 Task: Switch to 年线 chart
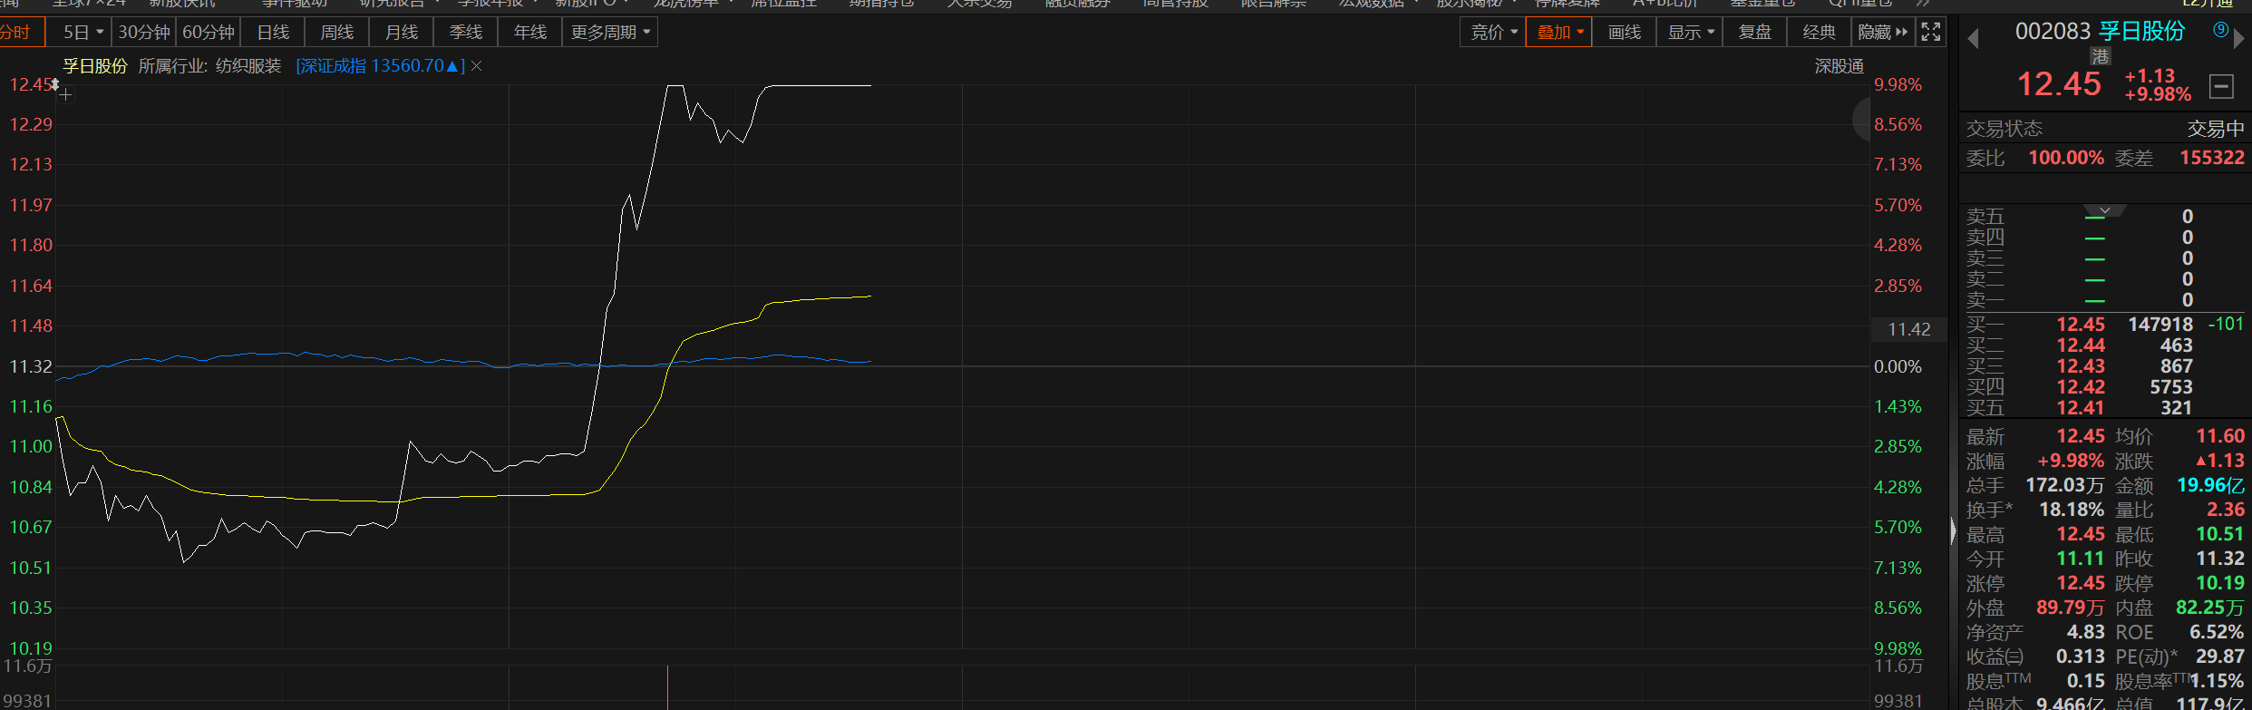530,33
